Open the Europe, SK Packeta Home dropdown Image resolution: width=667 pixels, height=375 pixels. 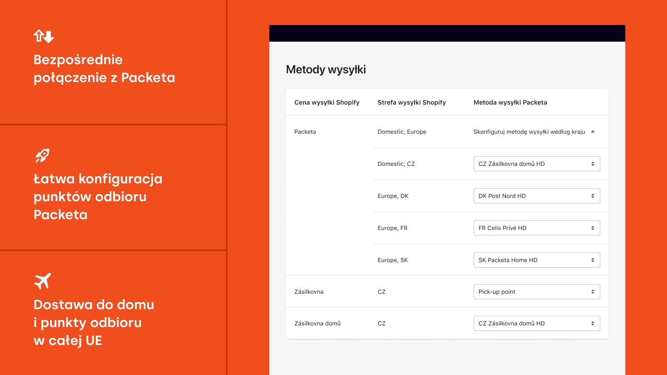tap(537, 260)
